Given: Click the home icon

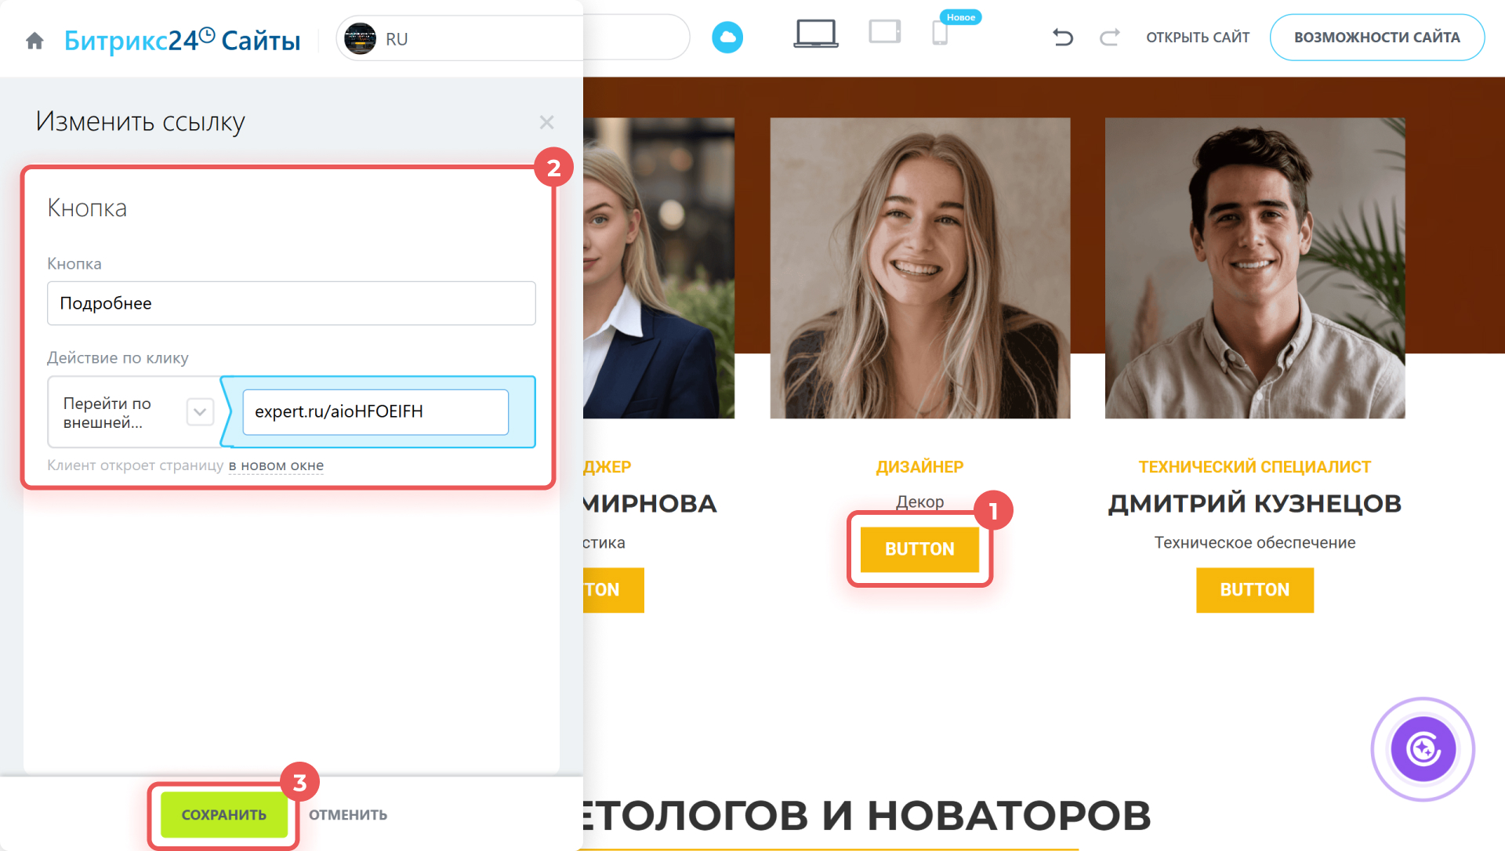Looking at the screenshot, I should pyautogui.click(x=34, y=40).
